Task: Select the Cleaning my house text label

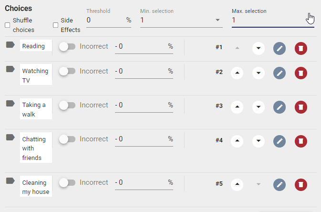Action: pyautogui.click(x=36, y=187)
